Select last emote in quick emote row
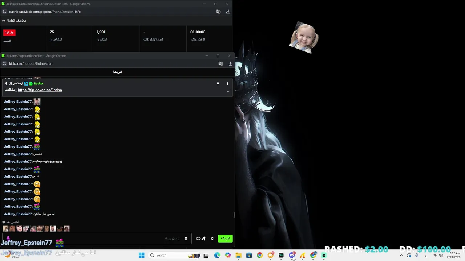The image size is (465, 261). tap(66, 229)
